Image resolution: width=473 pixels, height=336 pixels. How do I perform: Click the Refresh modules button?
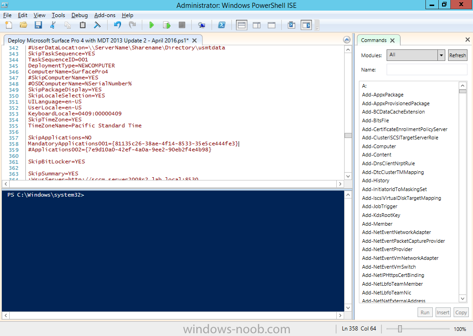[457, 55]
